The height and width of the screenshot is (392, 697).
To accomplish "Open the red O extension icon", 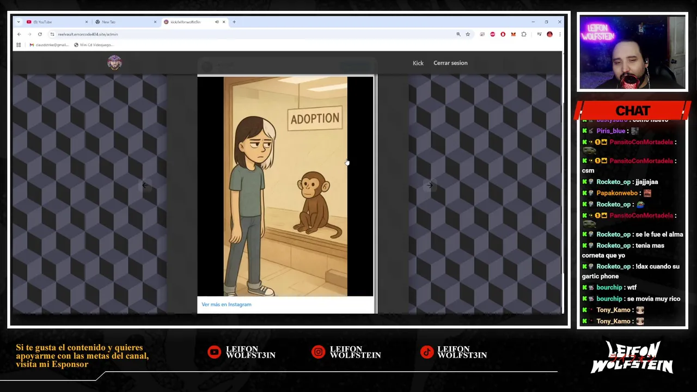I will pyautogui.click(x=503, y=34).
